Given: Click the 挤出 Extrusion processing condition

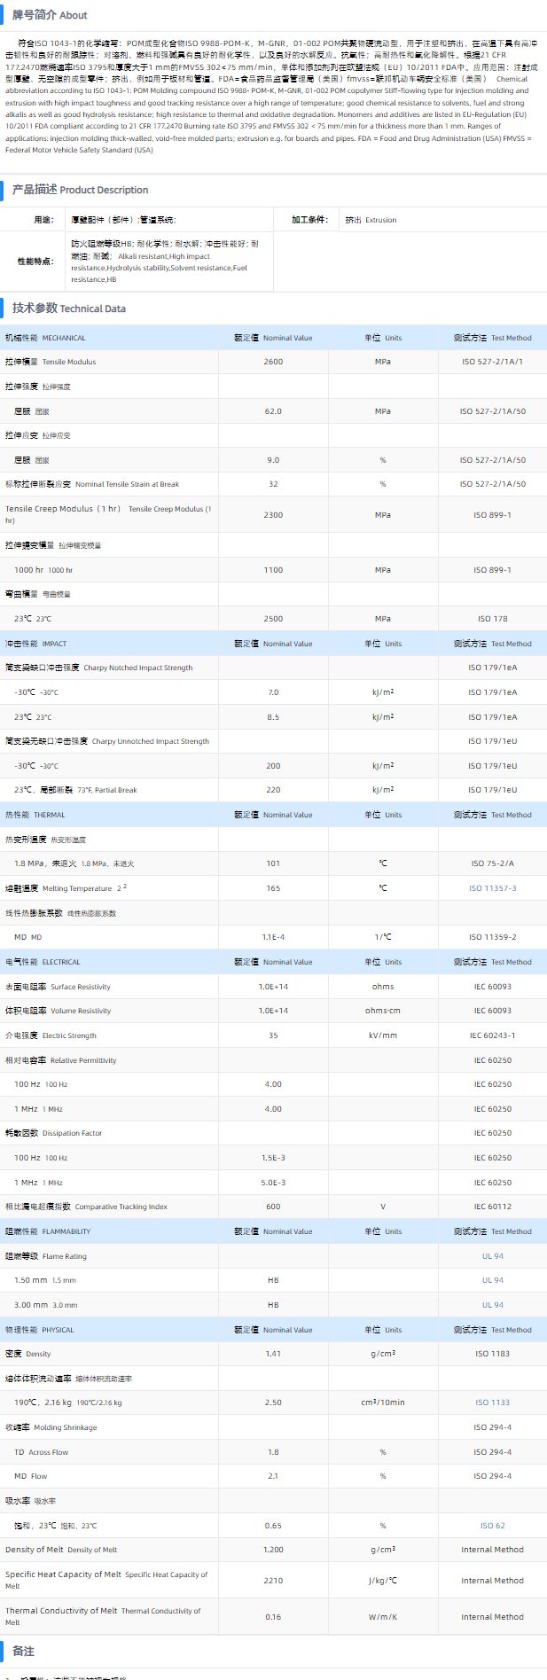Looking at the screenshot, I should pos(371,220).
